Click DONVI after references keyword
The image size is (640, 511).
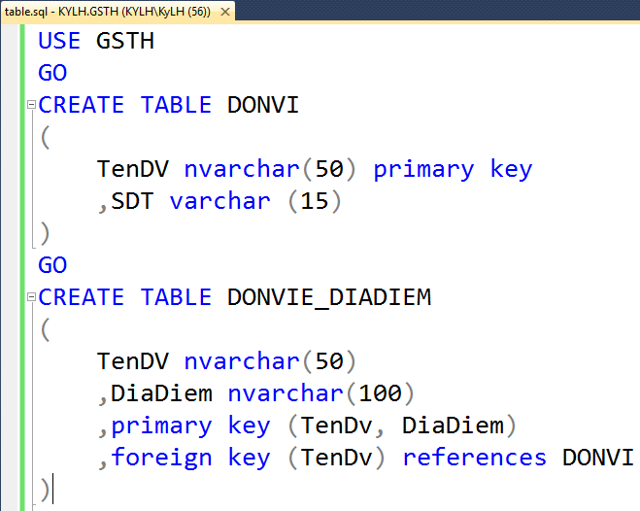(598, 458)
